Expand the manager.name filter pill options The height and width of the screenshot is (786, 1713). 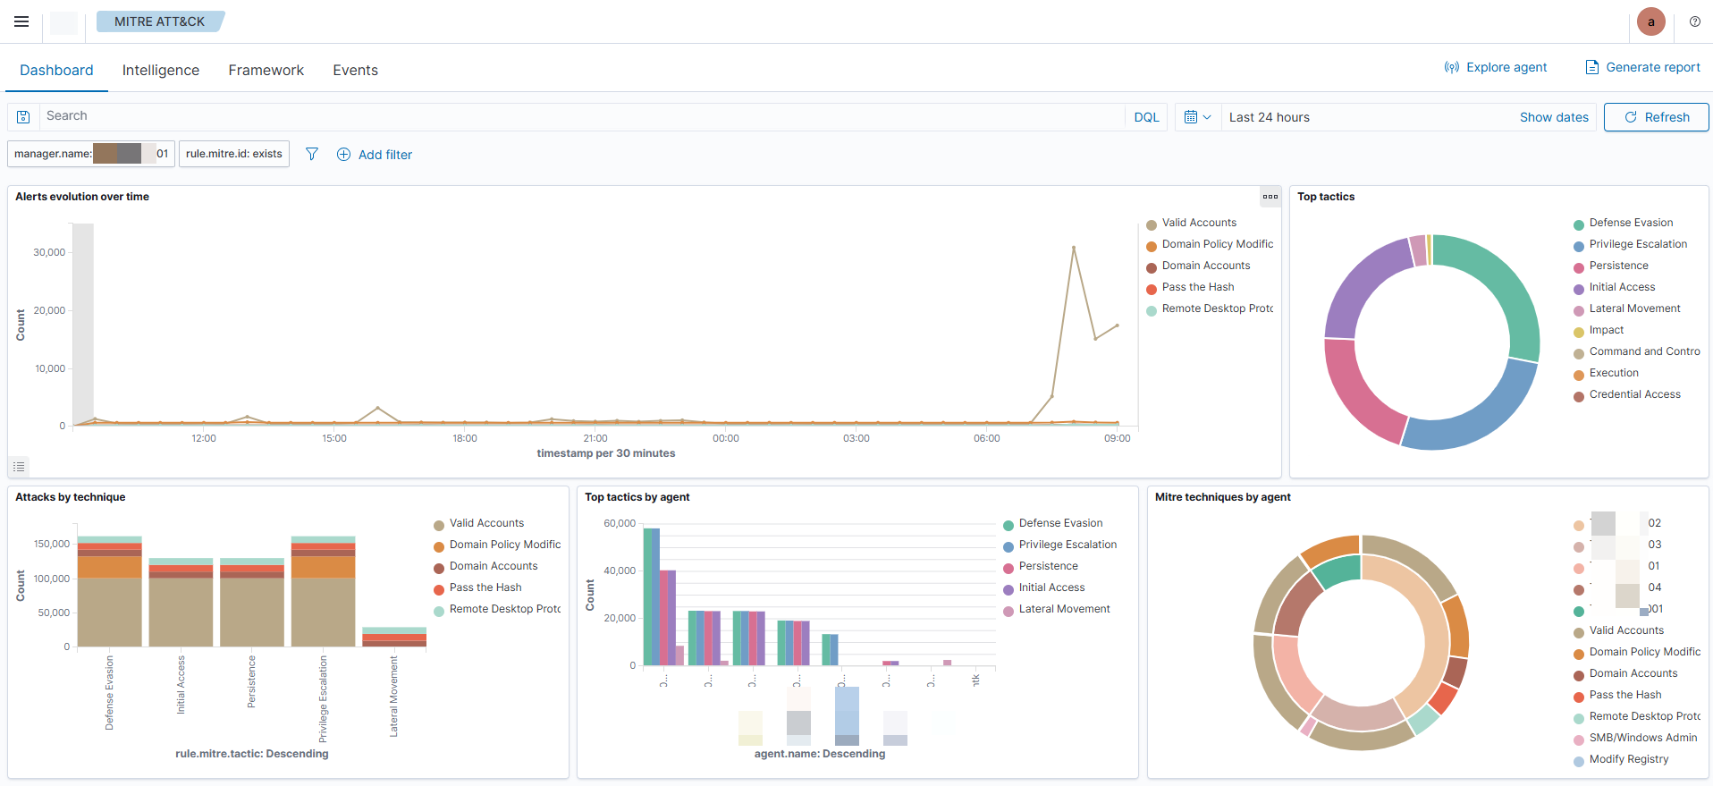pyautogui.click(x=90, y=154)
